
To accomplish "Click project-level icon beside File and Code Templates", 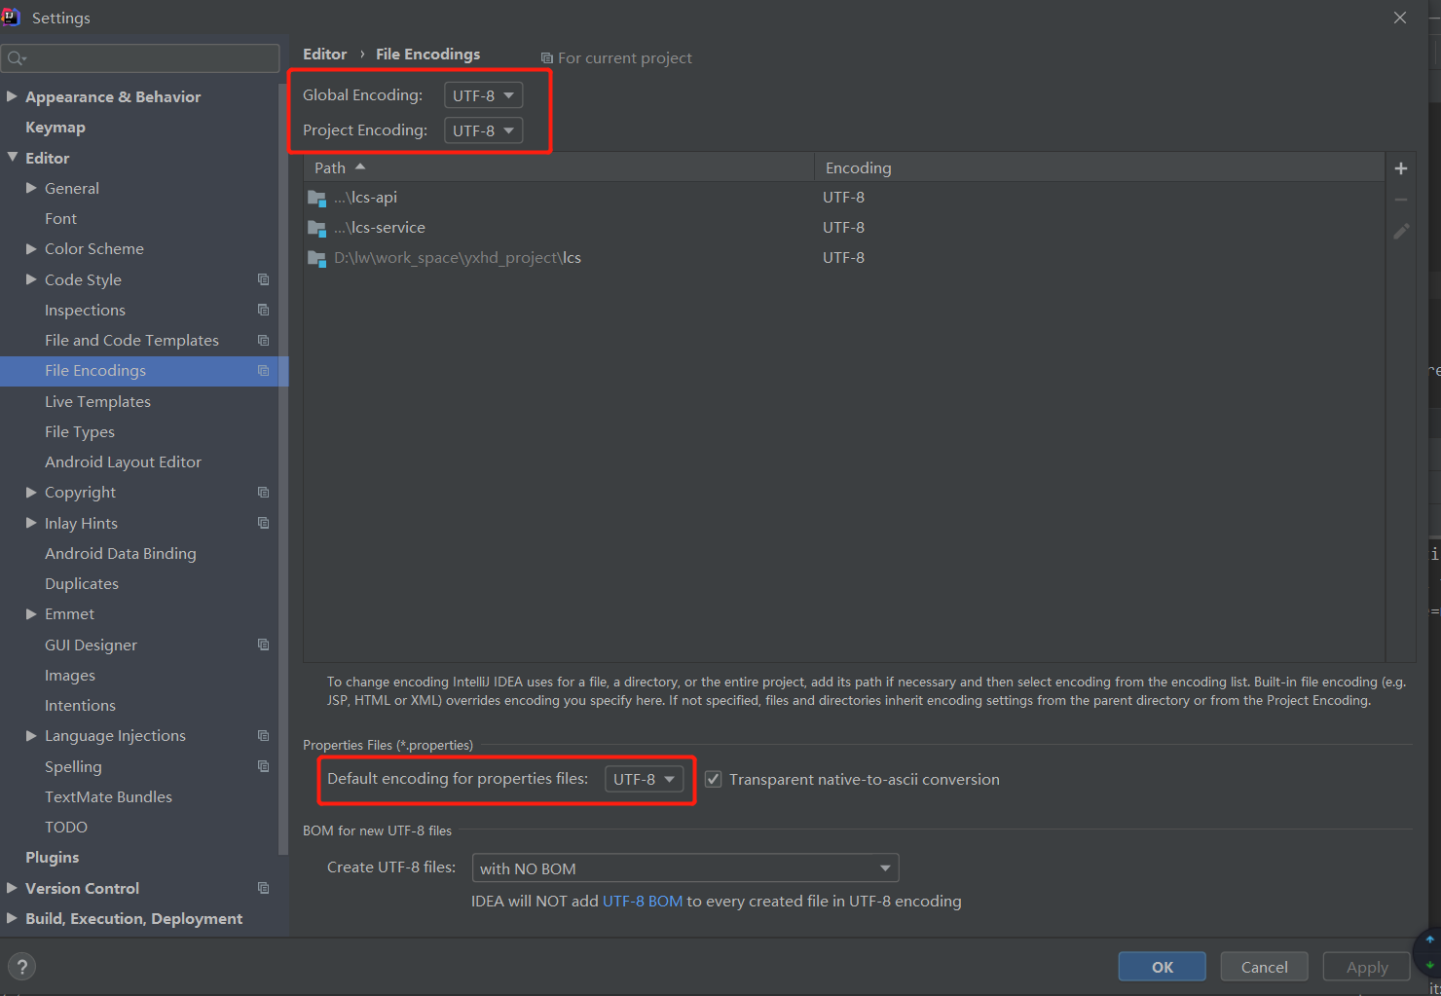I will click(x=263, y=340).
